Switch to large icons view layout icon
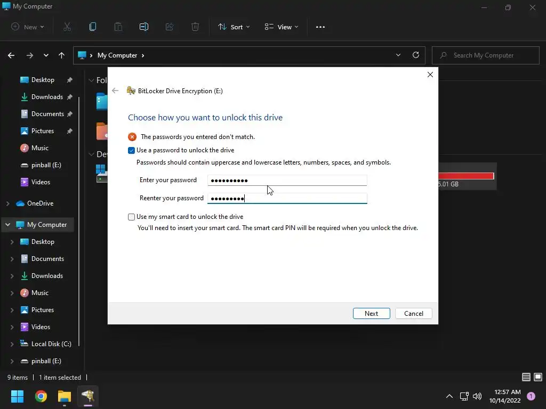 pos(538,377)
